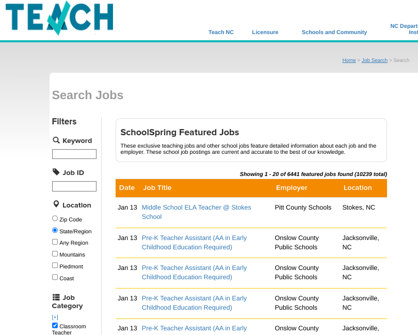Click the Keyword input field

[74, 154]
